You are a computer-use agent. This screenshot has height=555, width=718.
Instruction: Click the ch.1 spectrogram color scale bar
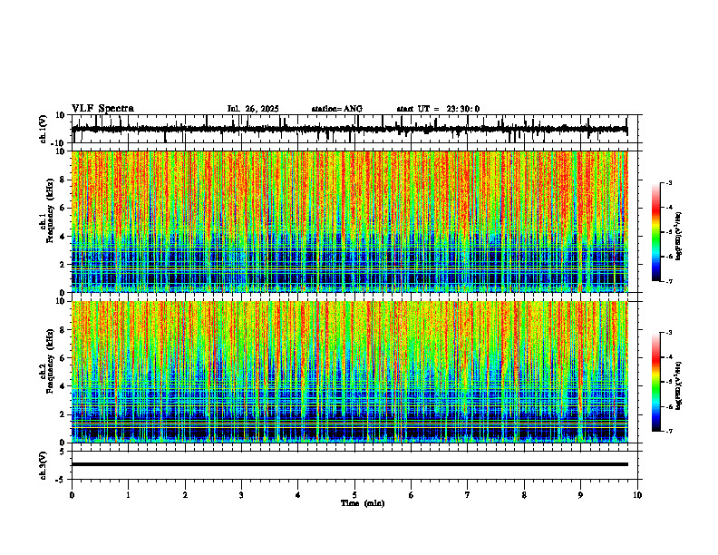tap(656, 232)
